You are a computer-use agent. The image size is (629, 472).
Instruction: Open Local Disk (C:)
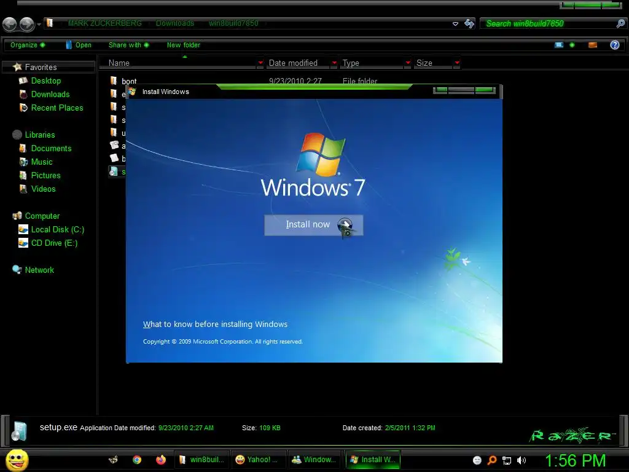coord(57,230)
